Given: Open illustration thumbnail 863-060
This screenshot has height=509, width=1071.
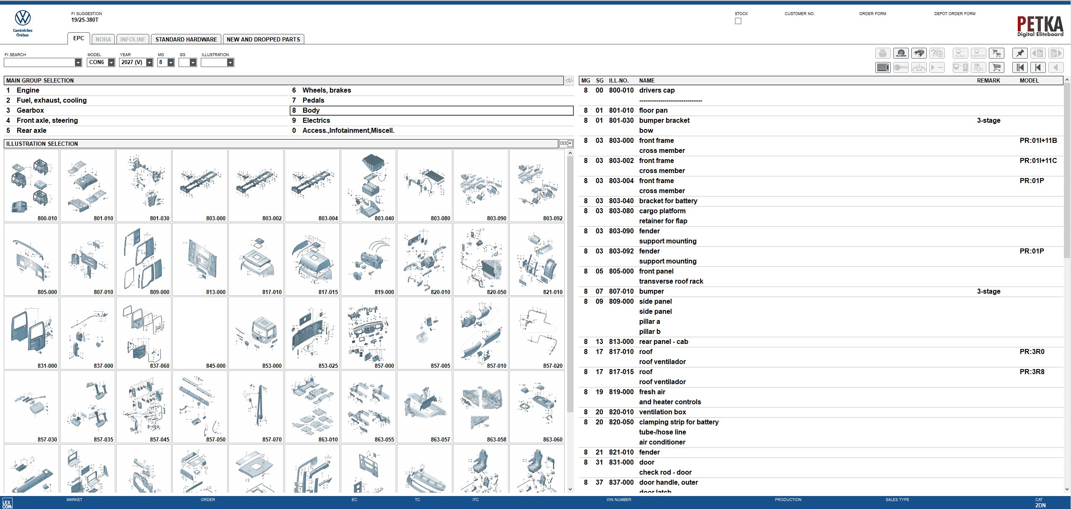Looking at the screenshot, I should [537, 407].
